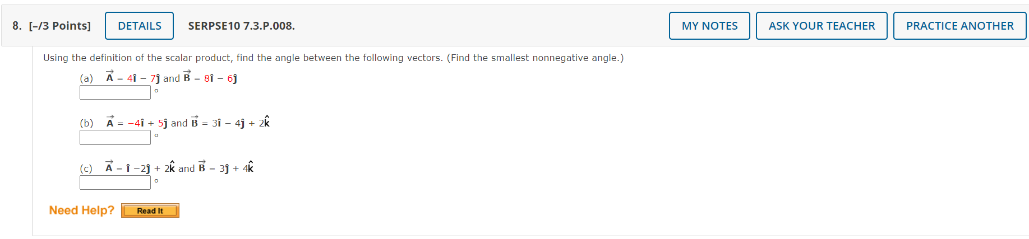Focus the part (b) answer field

click(x=115, y=137)
